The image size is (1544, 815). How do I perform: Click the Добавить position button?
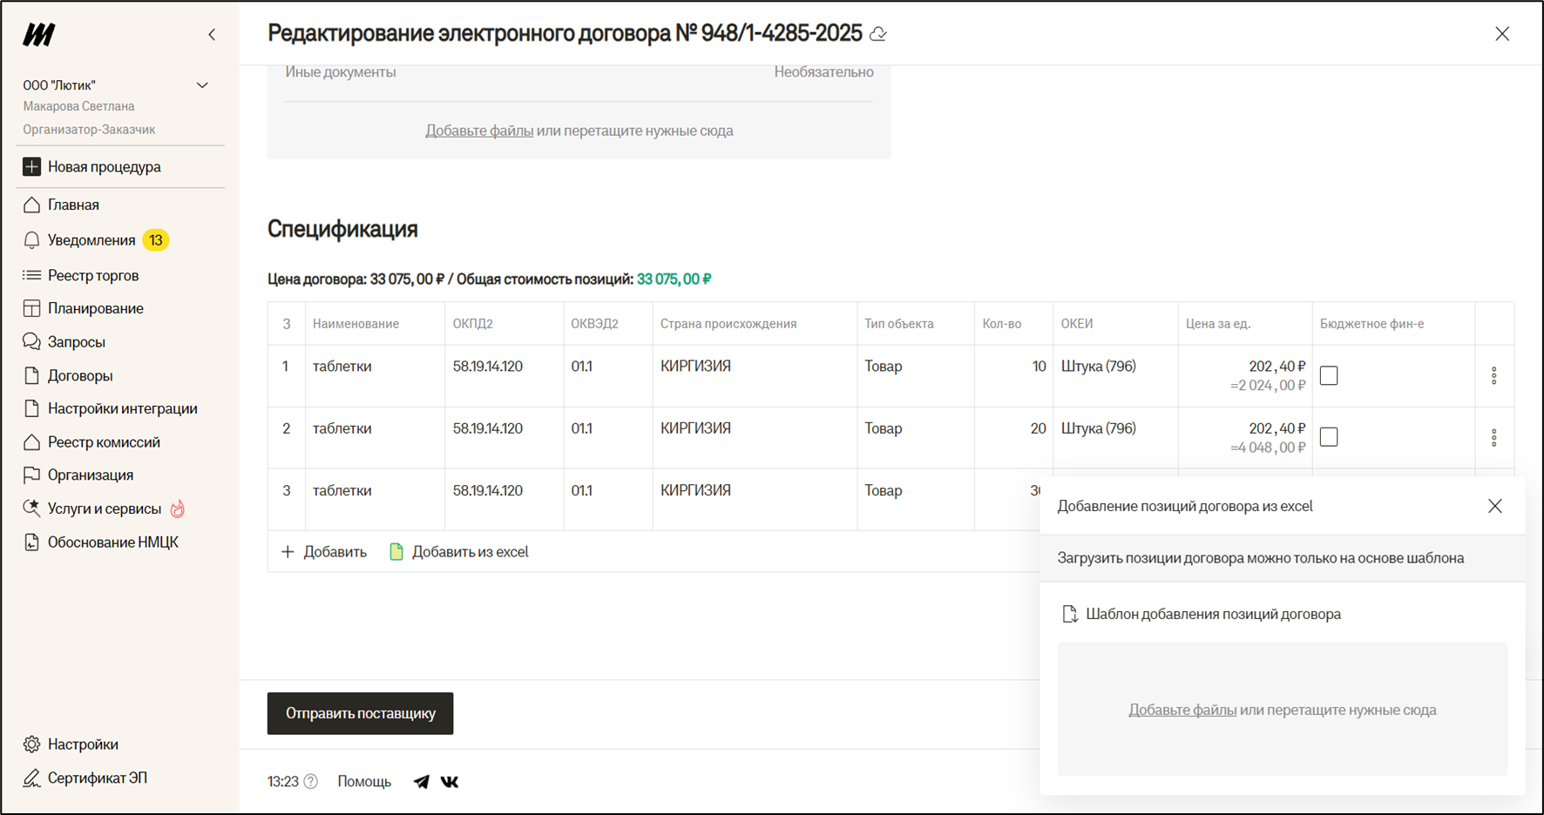pos(324,552)
